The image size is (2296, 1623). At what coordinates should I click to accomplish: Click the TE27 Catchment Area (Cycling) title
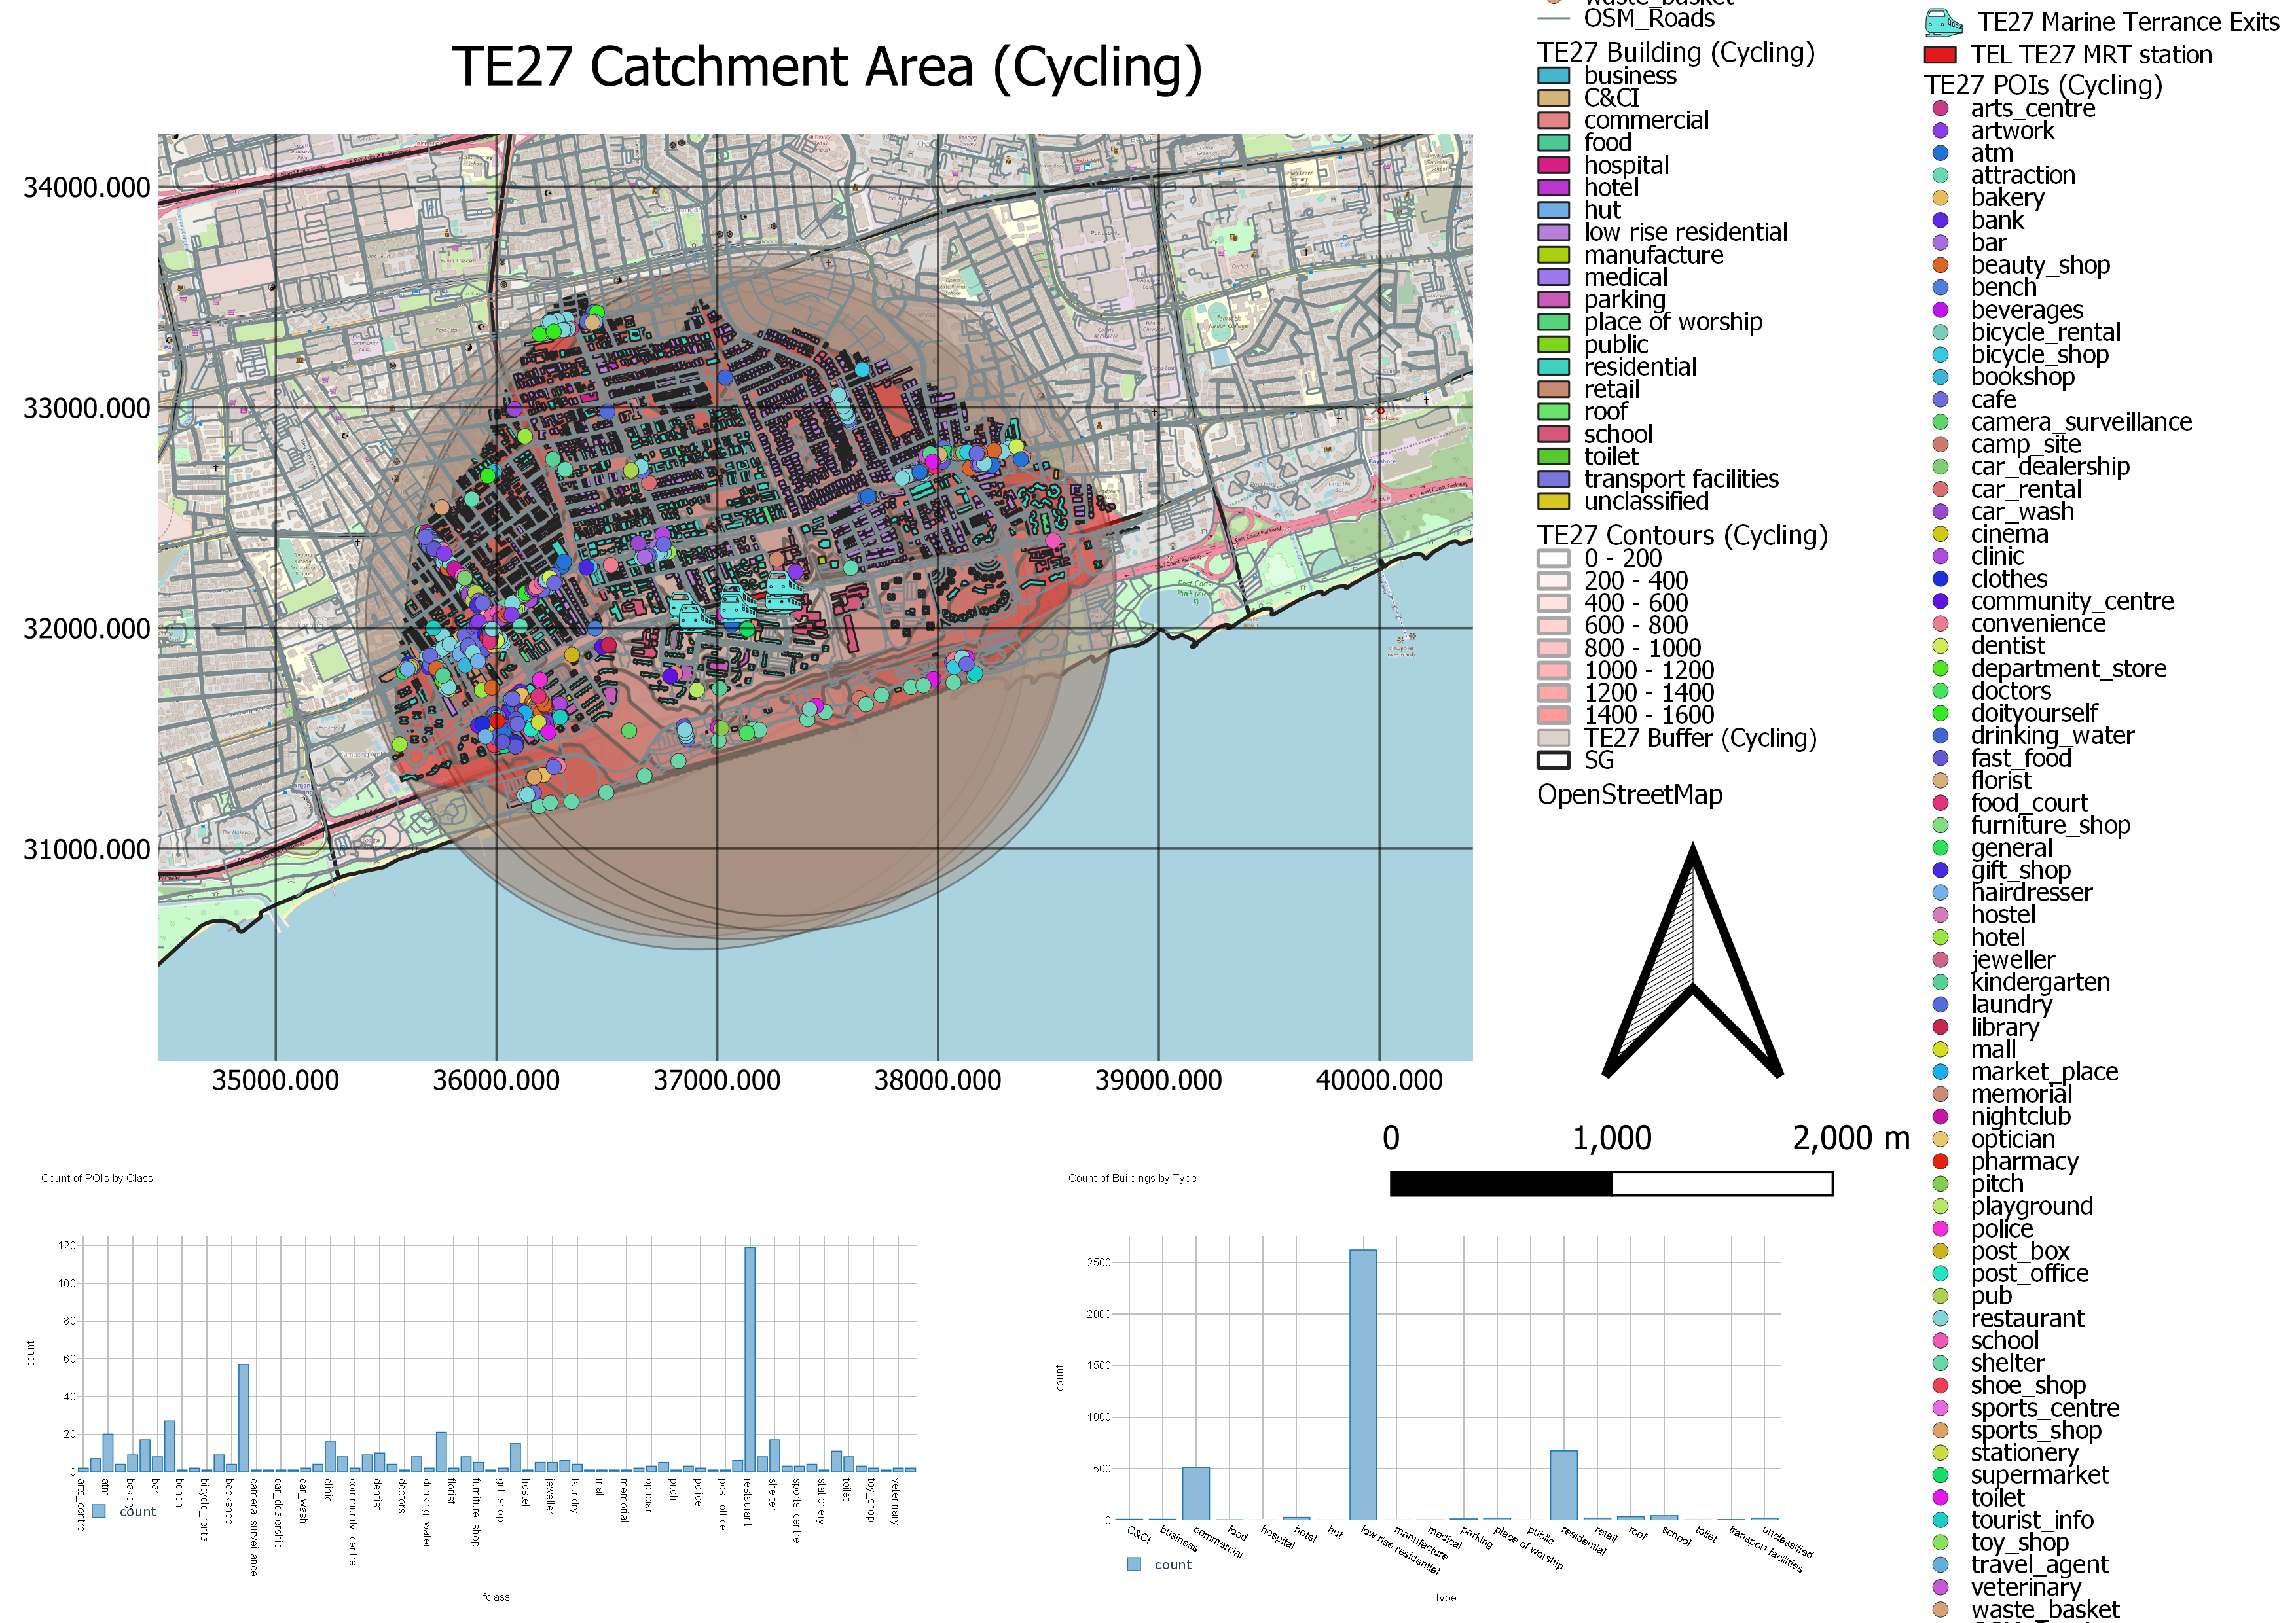pyautogui.click(x=827, y=67)
